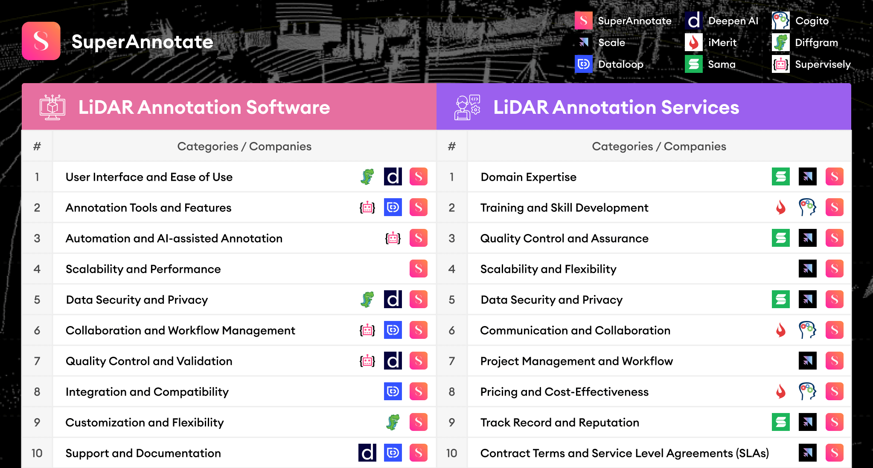Click the Sama icon in Domain Expertise row
Viewport: 873px width, 468px height.
[x=781, y=176]
